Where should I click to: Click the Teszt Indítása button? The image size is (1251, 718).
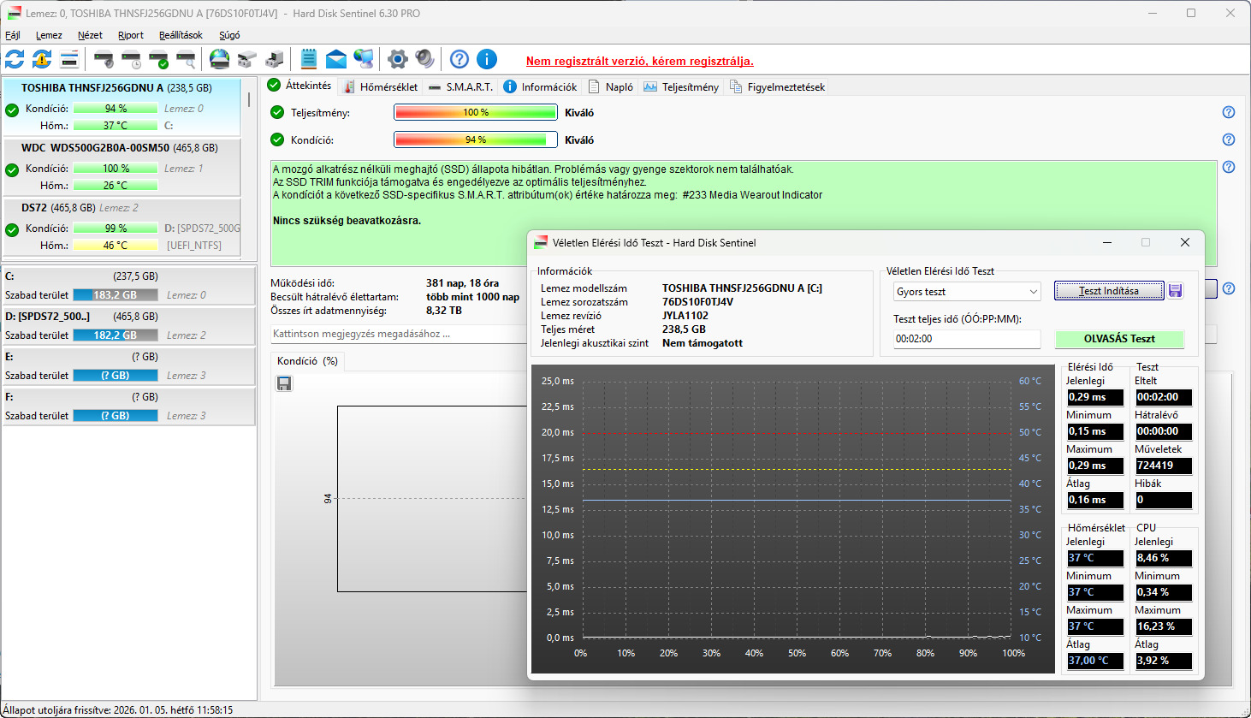[1109, 291]
